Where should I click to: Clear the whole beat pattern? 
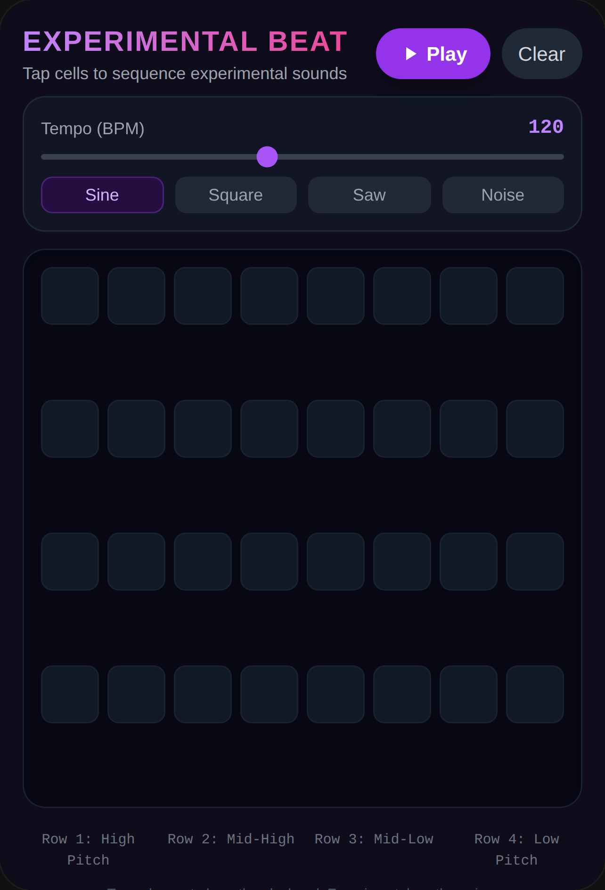[542, 54]
